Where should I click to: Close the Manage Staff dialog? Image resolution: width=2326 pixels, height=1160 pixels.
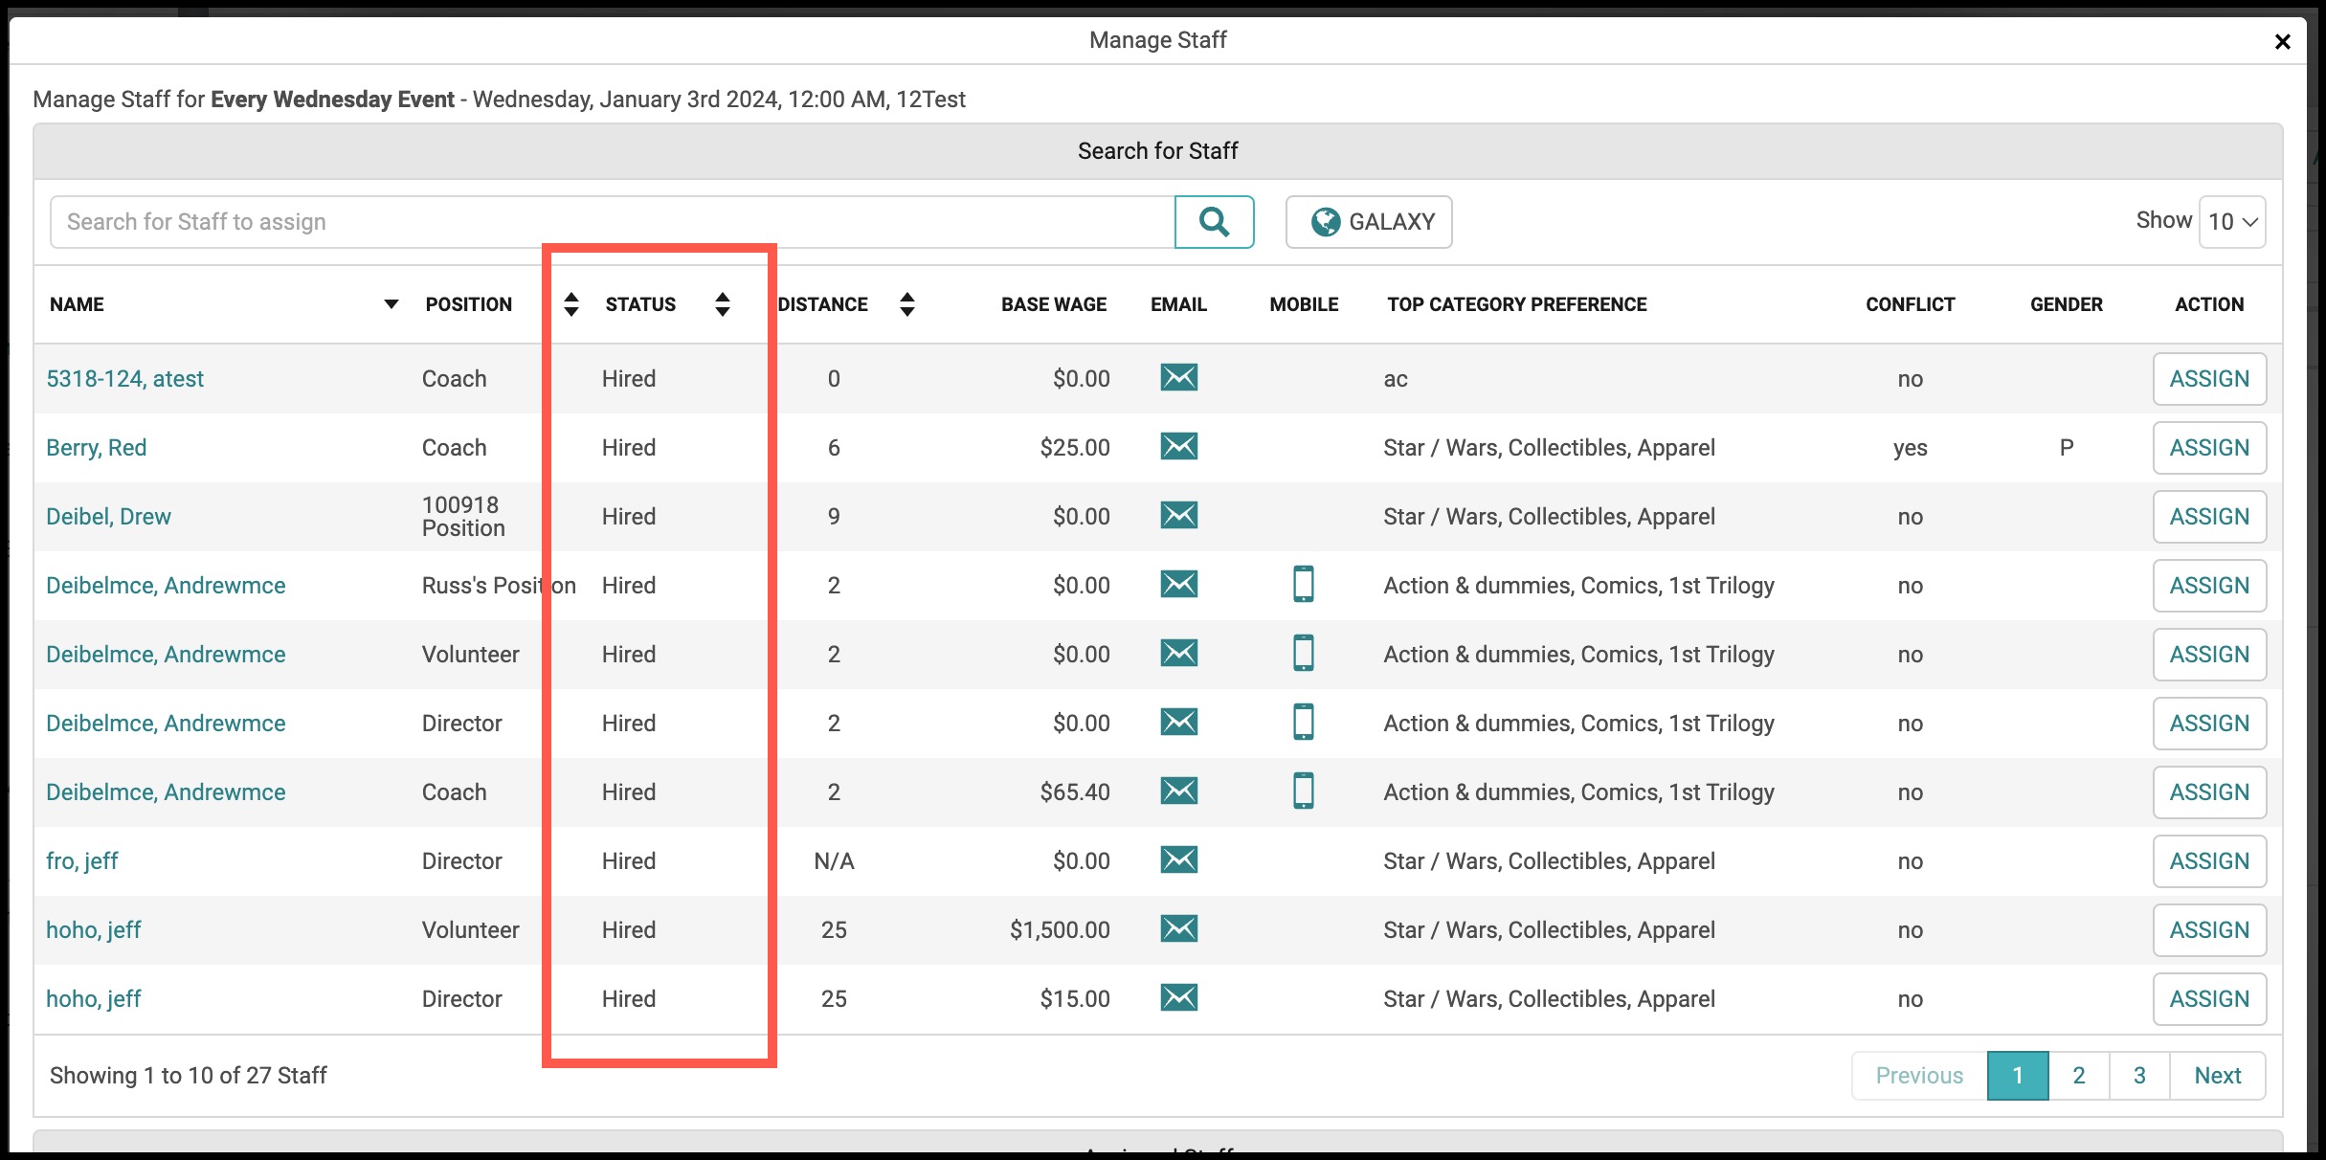pyautogui.click(x=2283, y=41)
